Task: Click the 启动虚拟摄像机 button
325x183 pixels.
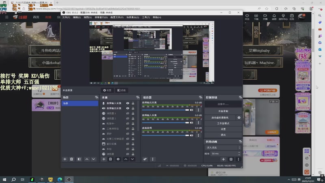Action: (220, 118)
